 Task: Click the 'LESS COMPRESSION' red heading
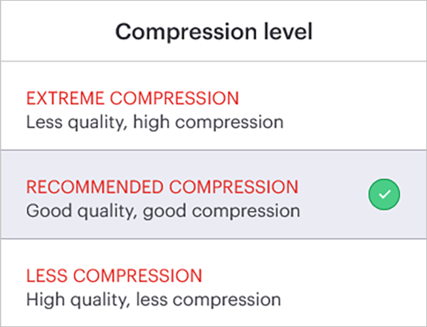114,276
